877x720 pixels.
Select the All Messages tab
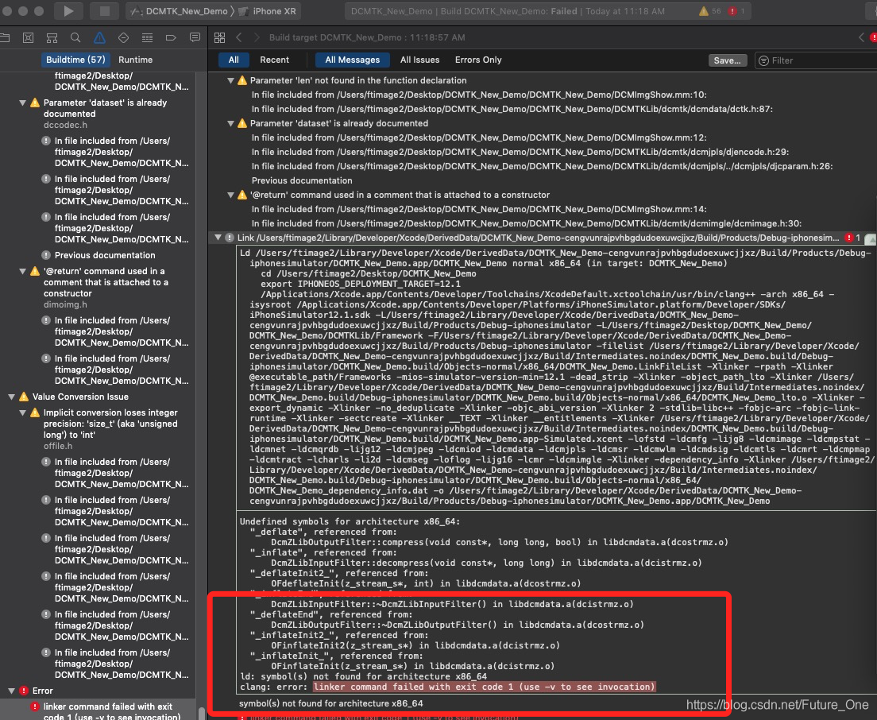coord(353,60)
